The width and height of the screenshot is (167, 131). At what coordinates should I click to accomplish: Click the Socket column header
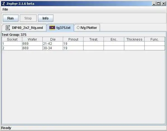pyautogui.click(x=12, y=39)
